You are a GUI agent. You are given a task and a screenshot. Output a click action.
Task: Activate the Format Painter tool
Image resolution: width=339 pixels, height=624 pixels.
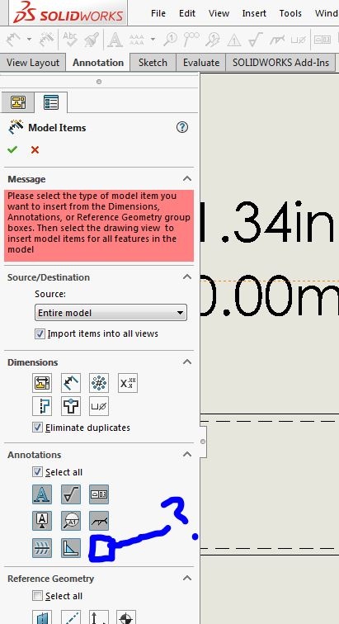pos(92,40)
